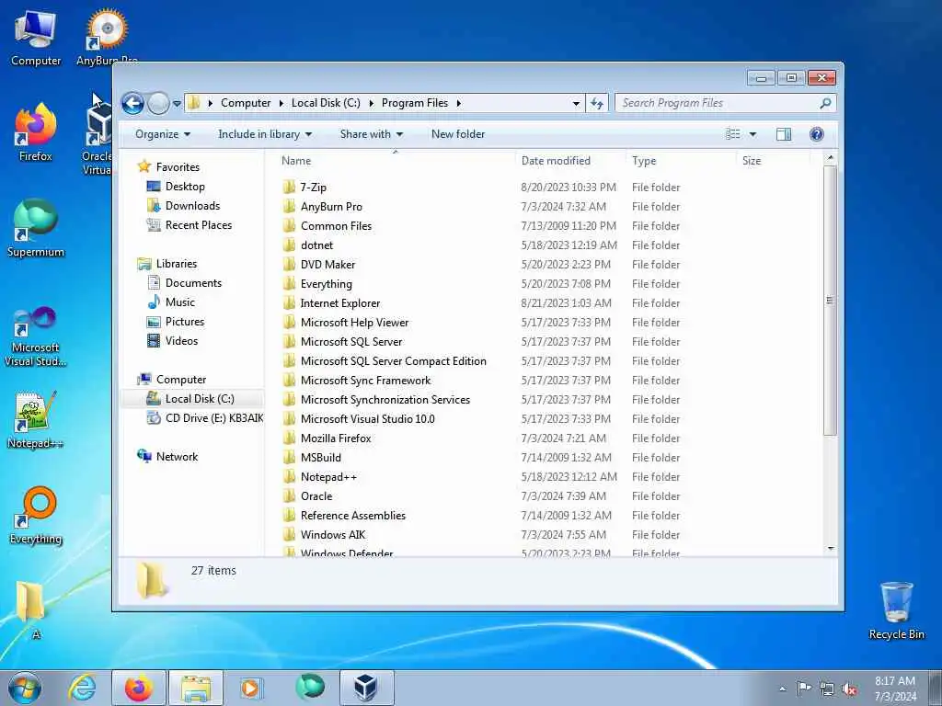Click the Change your view icon
Image resolution: width=942 pixels, height=706 pixels.
coord(733,134)
